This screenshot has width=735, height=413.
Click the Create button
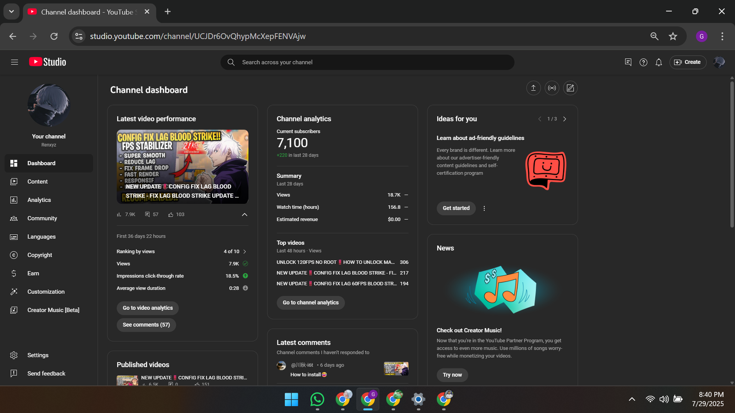688,62
